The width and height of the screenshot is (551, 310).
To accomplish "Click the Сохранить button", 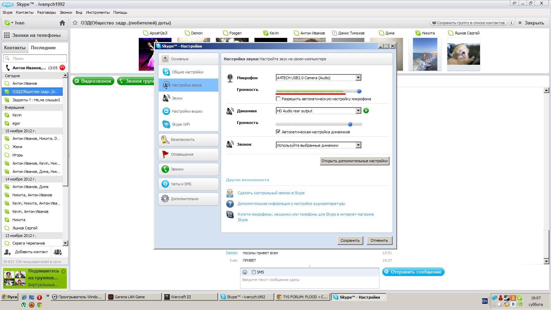I will pyautogui.click(x=350, y=240).
